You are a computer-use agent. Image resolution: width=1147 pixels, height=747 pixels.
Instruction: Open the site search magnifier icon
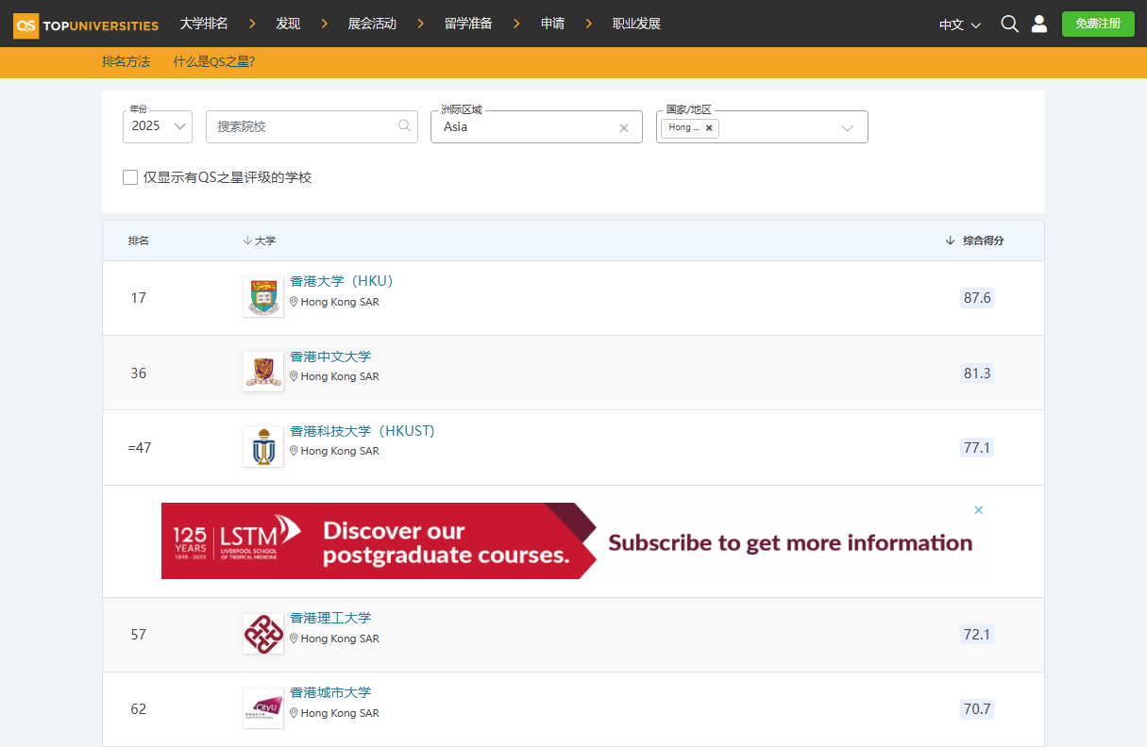tap(1009, 24)
